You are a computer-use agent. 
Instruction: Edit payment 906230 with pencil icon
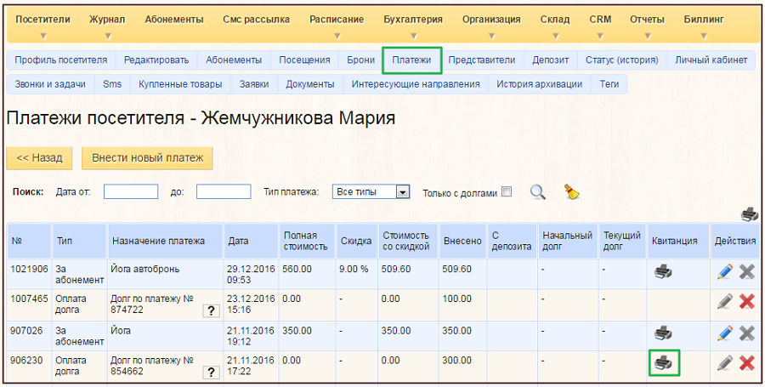click(x=725, y=362)
